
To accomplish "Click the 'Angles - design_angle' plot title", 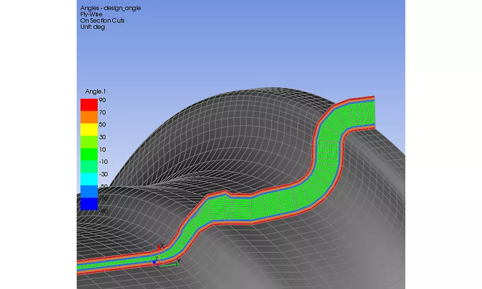I will 110,8.
